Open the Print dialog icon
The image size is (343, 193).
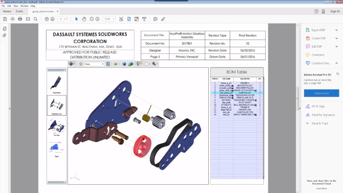coord(20,19)
